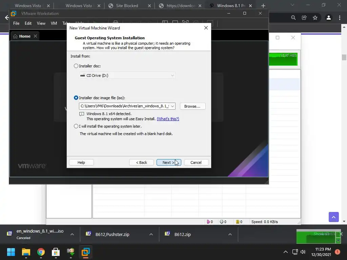Open the Chrome three-dot menu

[340, 18]
